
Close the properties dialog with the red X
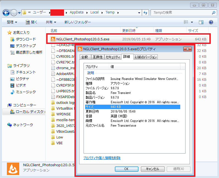click(188, 49)
